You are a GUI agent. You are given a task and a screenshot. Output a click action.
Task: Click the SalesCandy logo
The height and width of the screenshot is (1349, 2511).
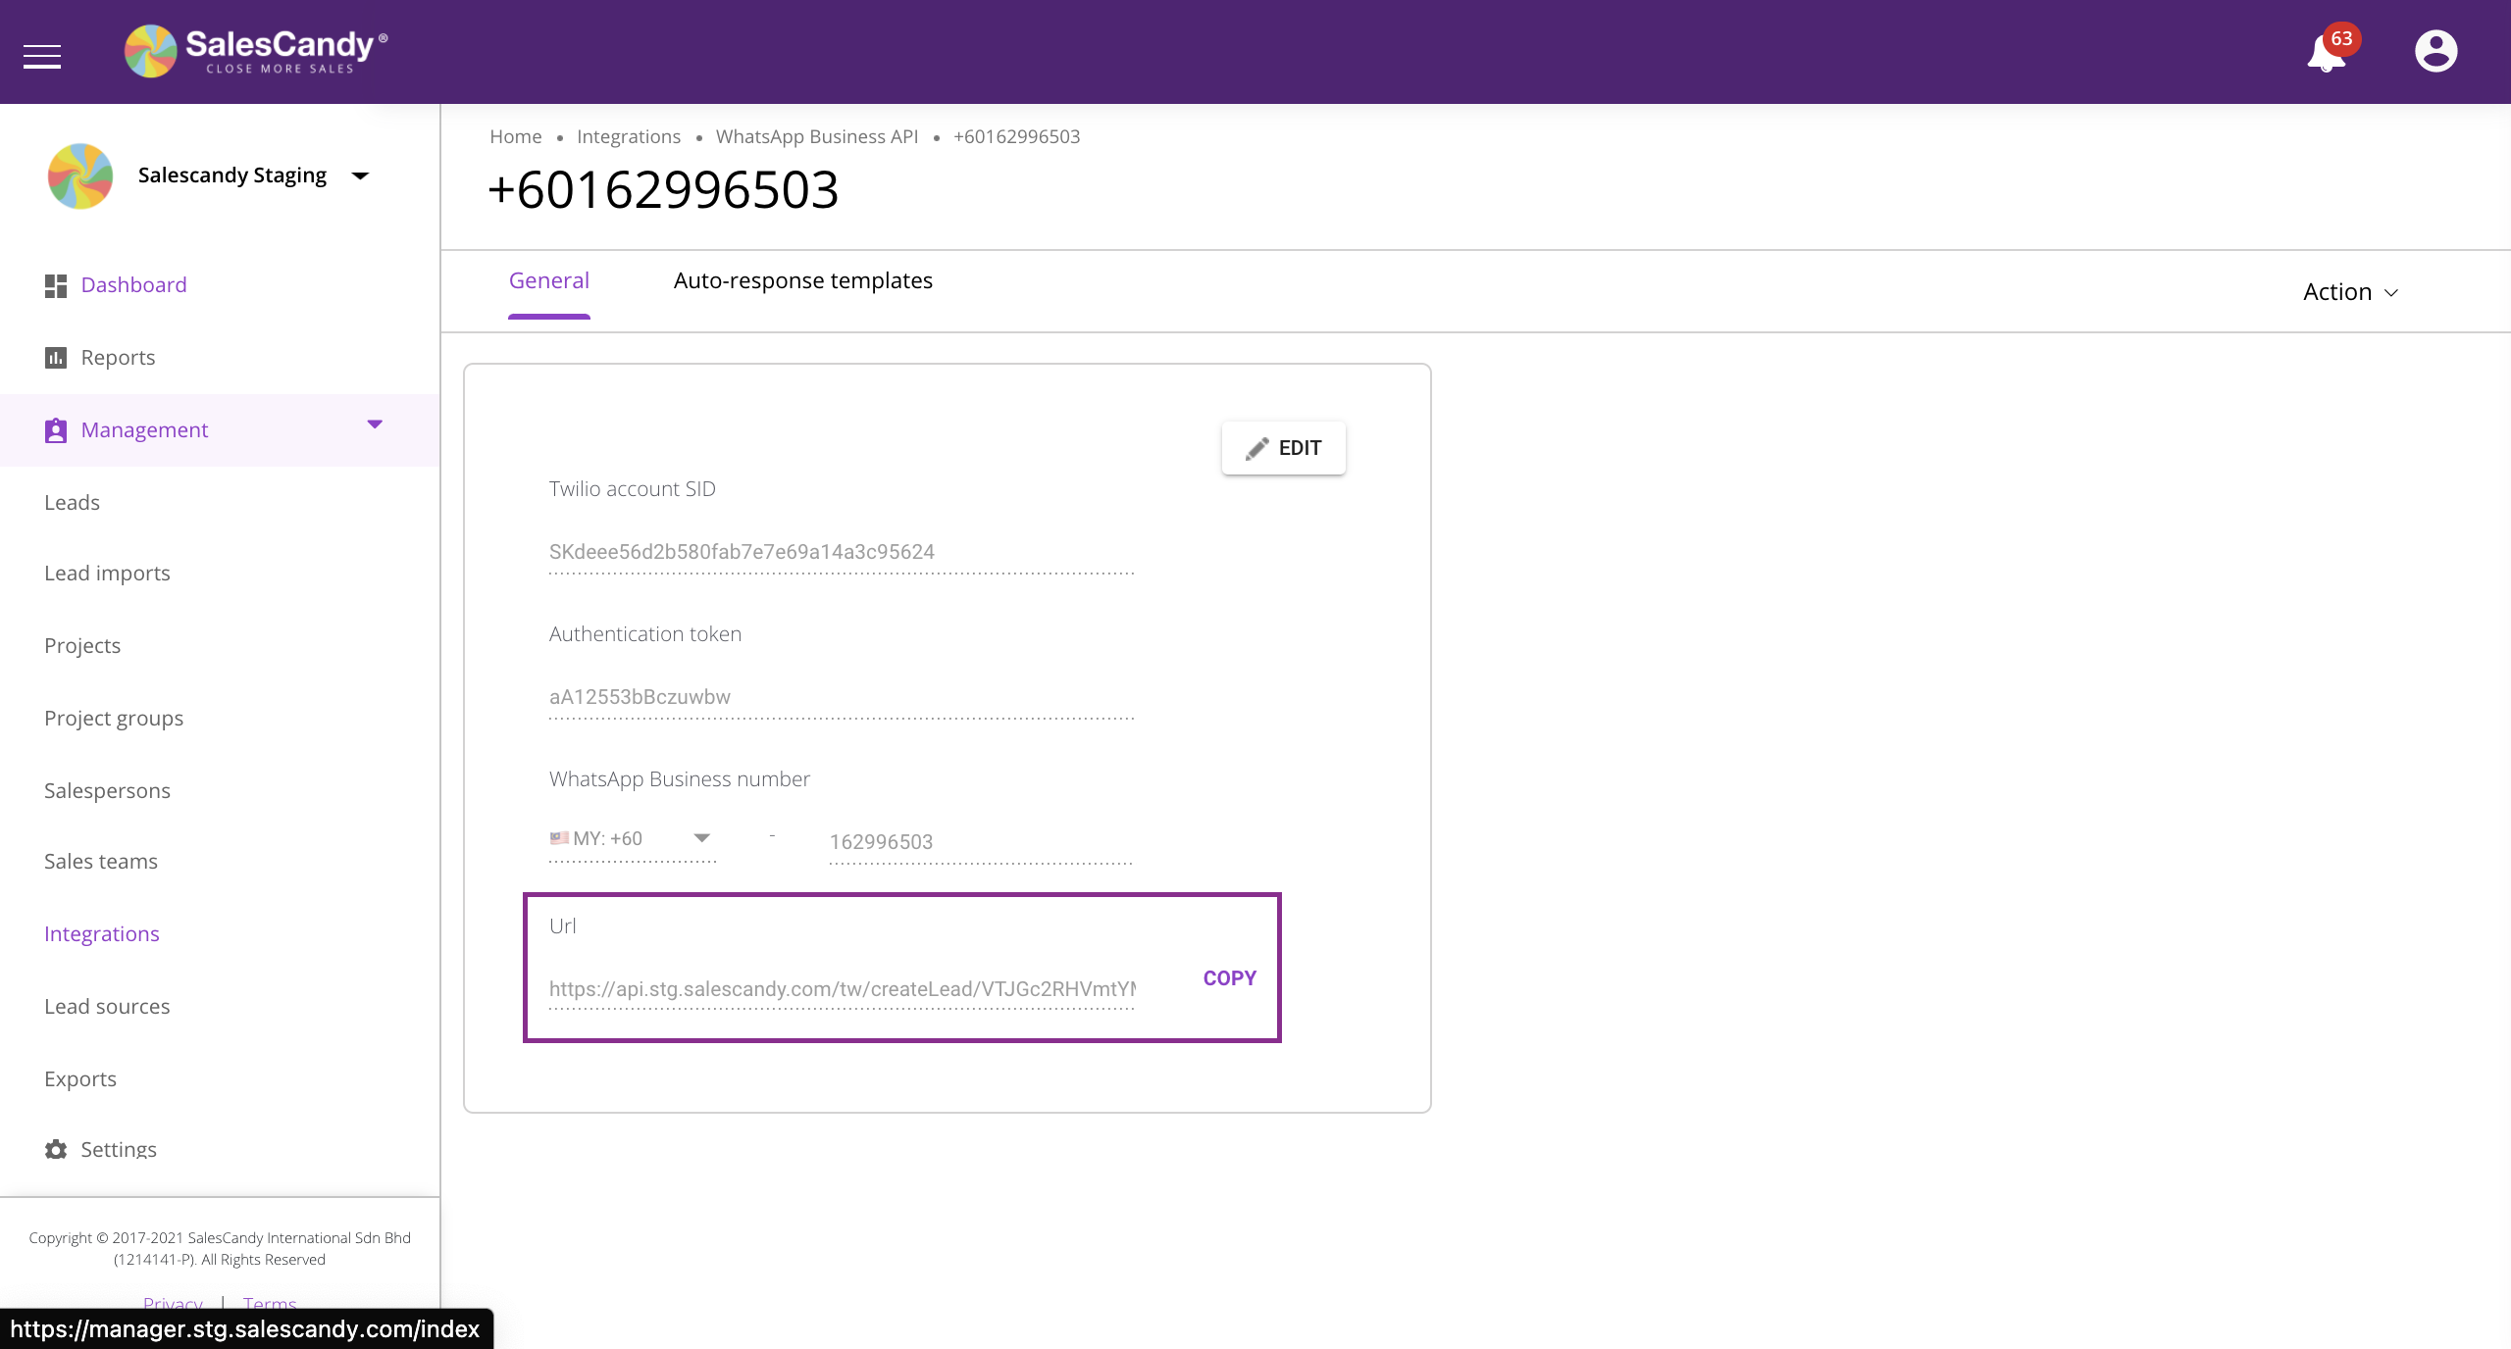(257, 51)
